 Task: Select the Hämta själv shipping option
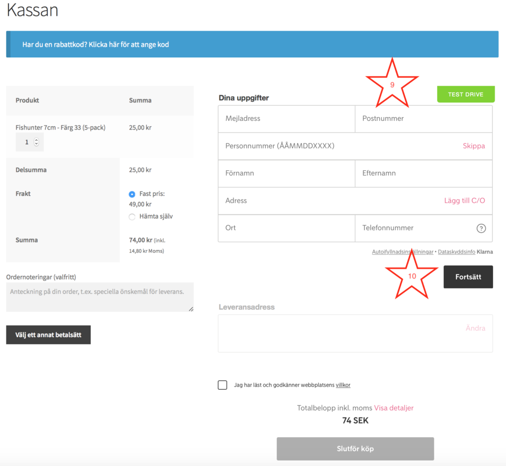point(131,217)
